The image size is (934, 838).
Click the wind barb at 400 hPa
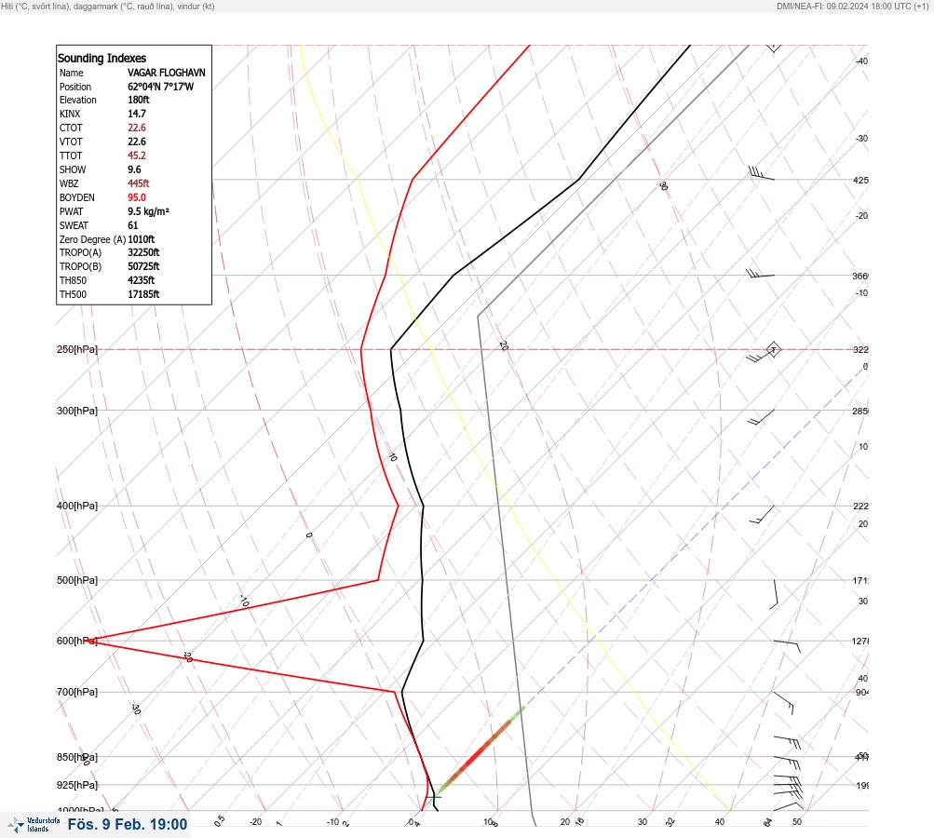pos(761,515)
